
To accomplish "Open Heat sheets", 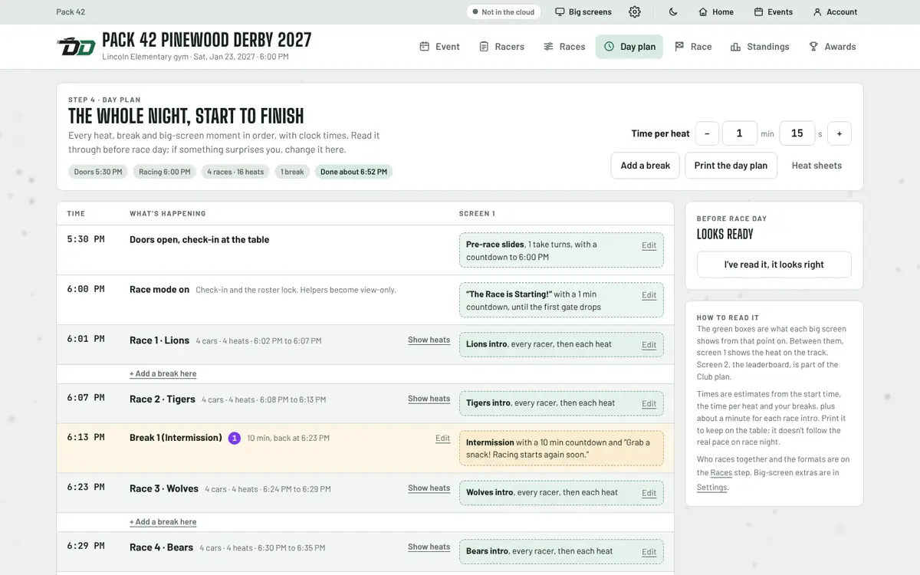I will [x=816, y=166].
